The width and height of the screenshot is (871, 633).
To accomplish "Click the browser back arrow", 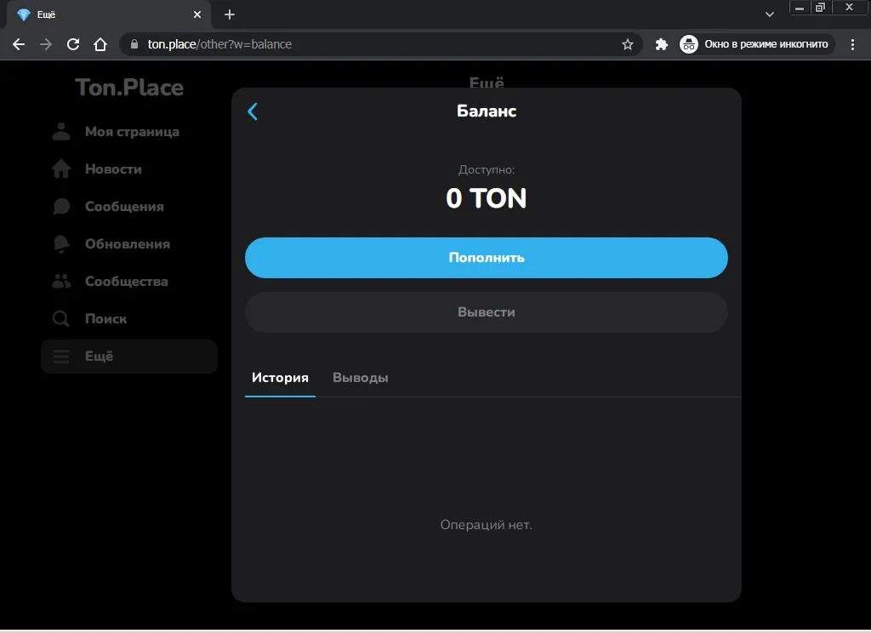I will pos(19,44).
